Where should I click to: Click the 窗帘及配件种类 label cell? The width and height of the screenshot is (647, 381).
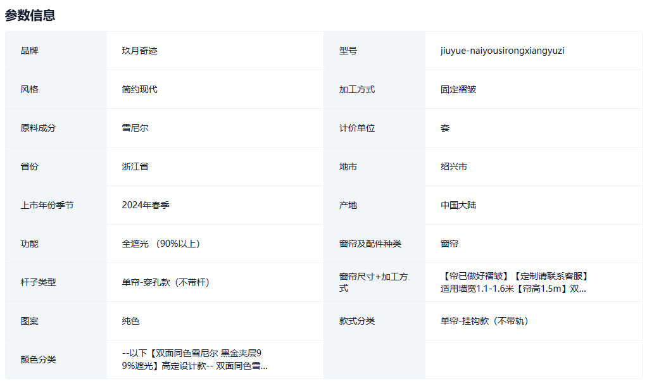coord(370,244)
